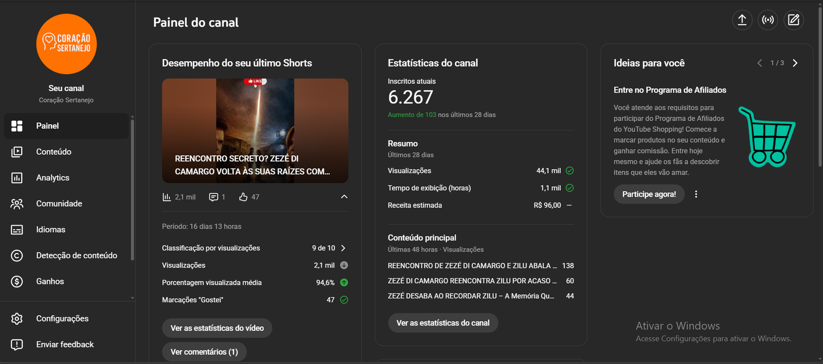Screen dimensions: 823x364
Task: Open Configurações settings
Action: [62, 319]
